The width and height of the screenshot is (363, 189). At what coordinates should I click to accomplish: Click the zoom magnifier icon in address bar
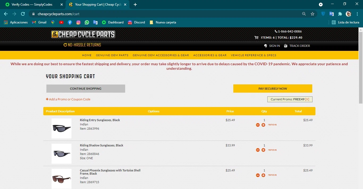304,14
